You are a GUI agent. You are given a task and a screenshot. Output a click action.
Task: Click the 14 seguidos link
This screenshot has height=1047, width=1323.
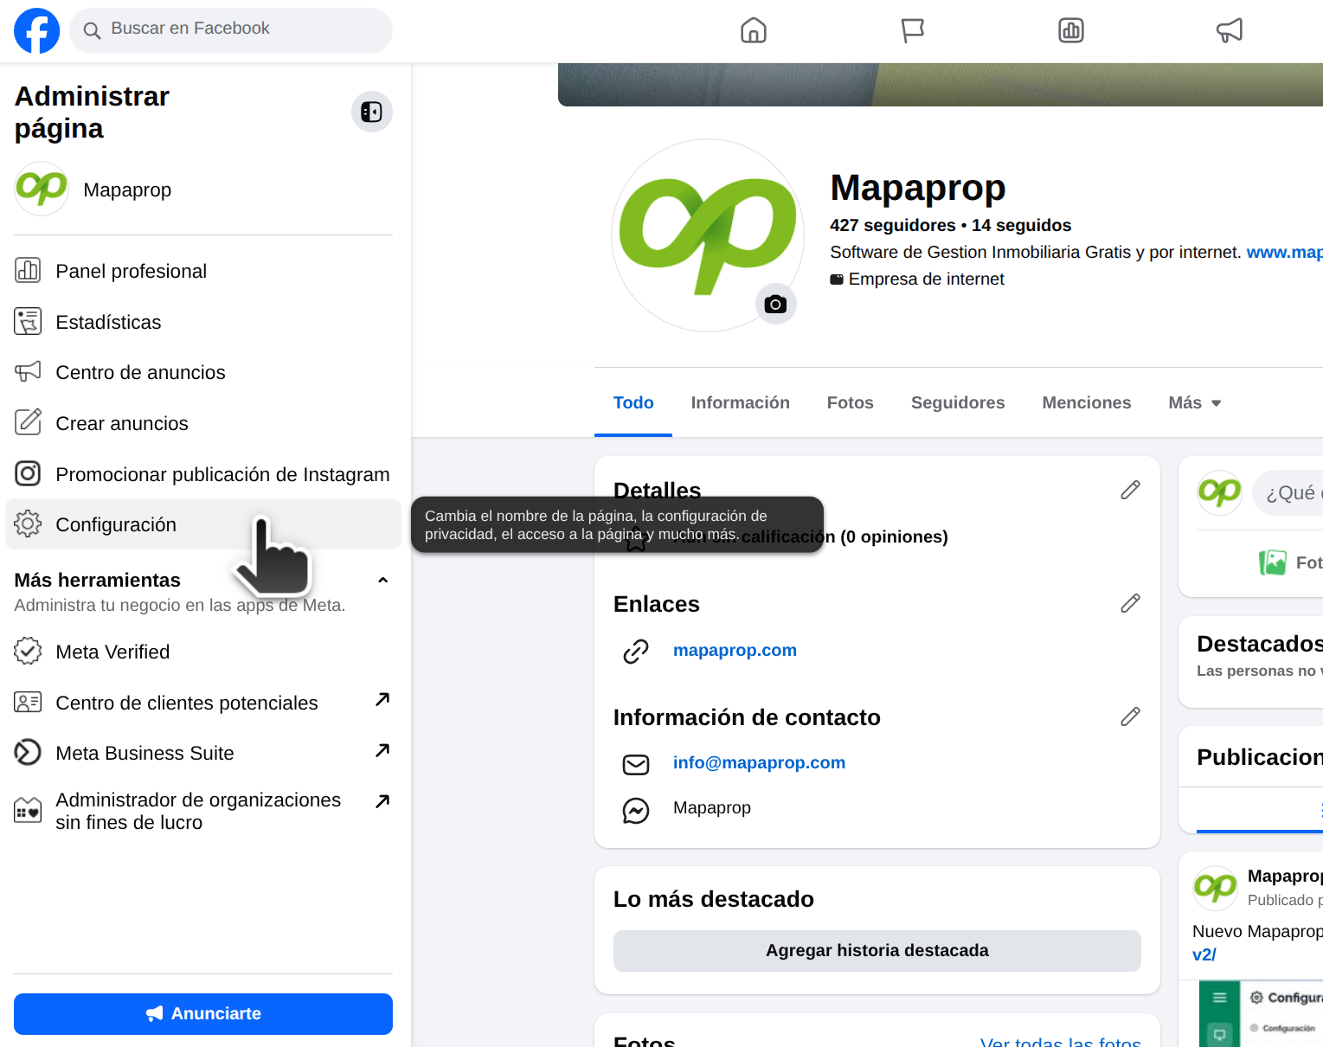1021,225
